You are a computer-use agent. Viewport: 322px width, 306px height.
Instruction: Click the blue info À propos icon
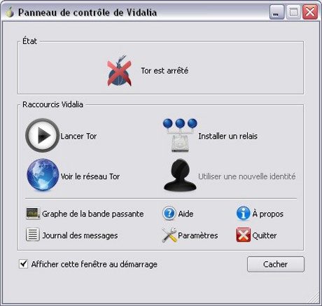243,214
